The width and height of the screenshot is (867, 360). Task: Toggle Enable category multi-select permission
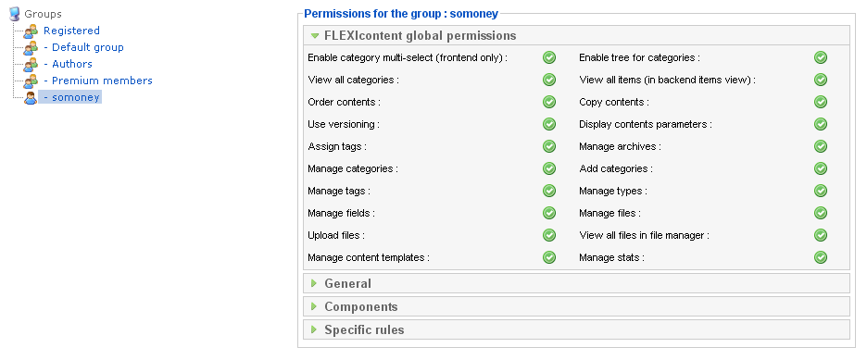pos(549,57)
